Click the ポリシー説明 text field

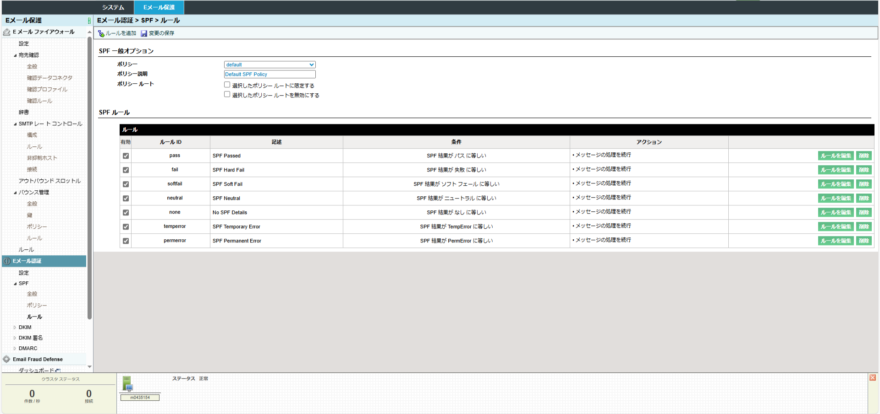coord(269,75)
